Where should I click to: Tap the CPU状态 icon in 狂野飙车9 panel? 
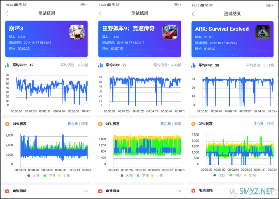pyautogui.click(x=101, y=124)
